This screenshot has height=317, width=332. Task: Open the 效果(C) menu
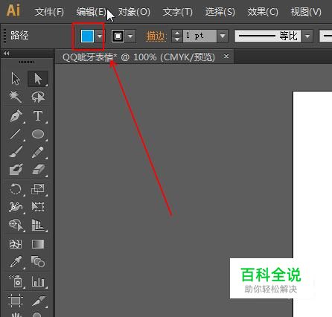pyautogui.click(x=263, y=12)
